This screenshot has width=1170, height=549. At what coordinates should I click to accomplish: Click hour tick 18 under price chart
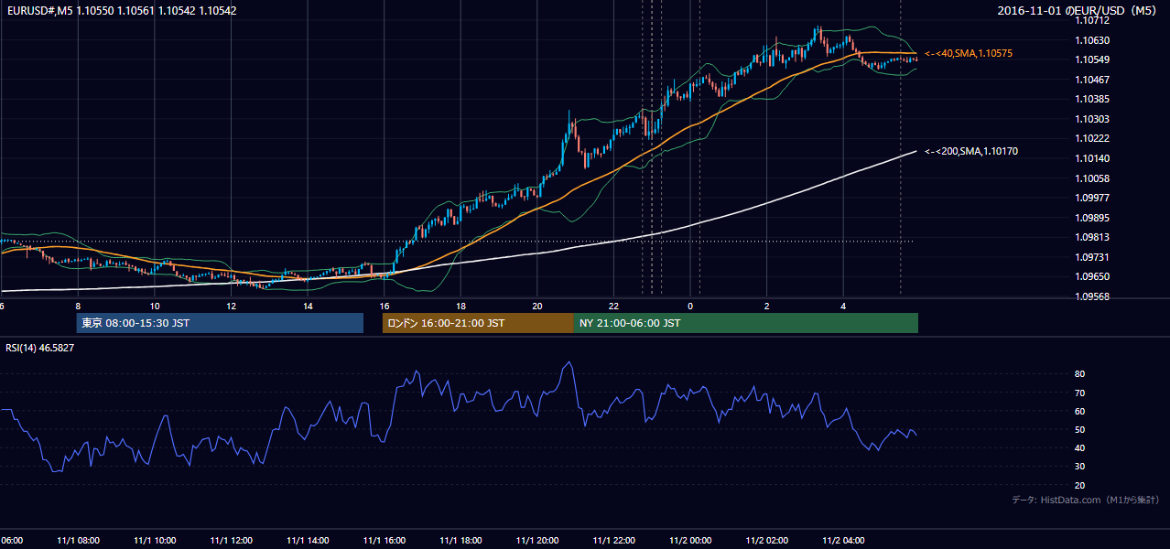460,306
